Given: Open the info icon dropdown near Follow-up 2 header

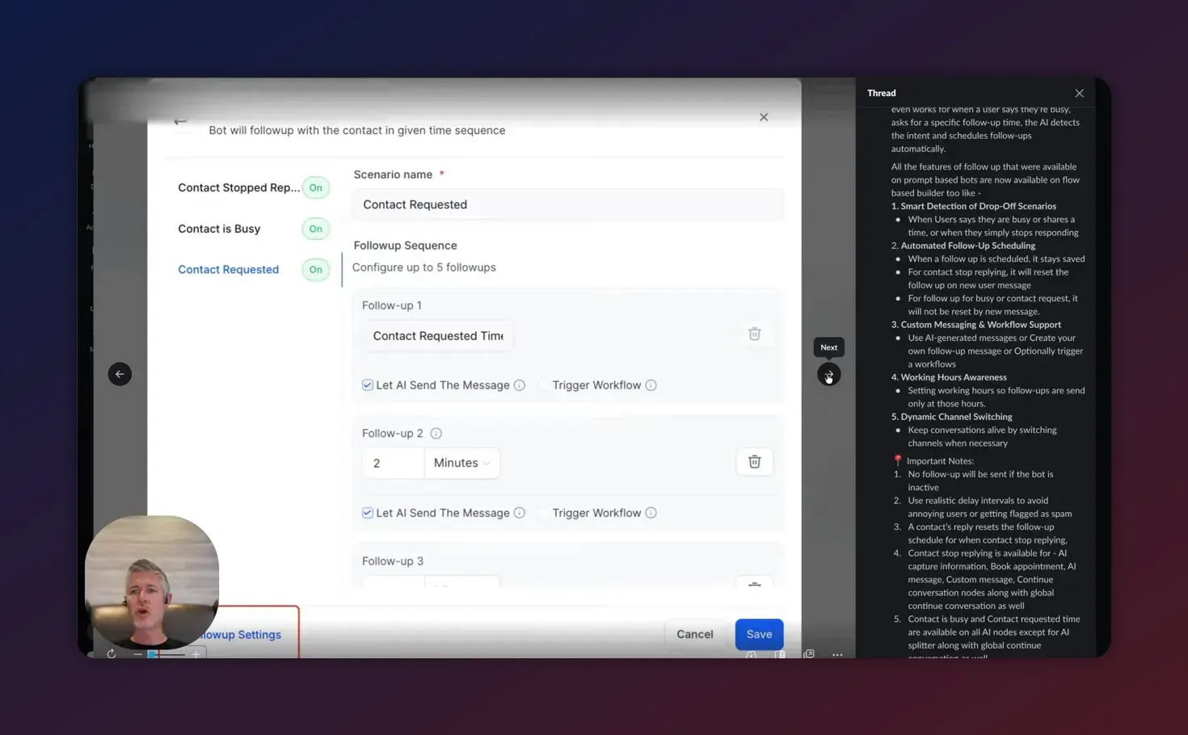Looking at the screenshot, I should click(436, 433).
